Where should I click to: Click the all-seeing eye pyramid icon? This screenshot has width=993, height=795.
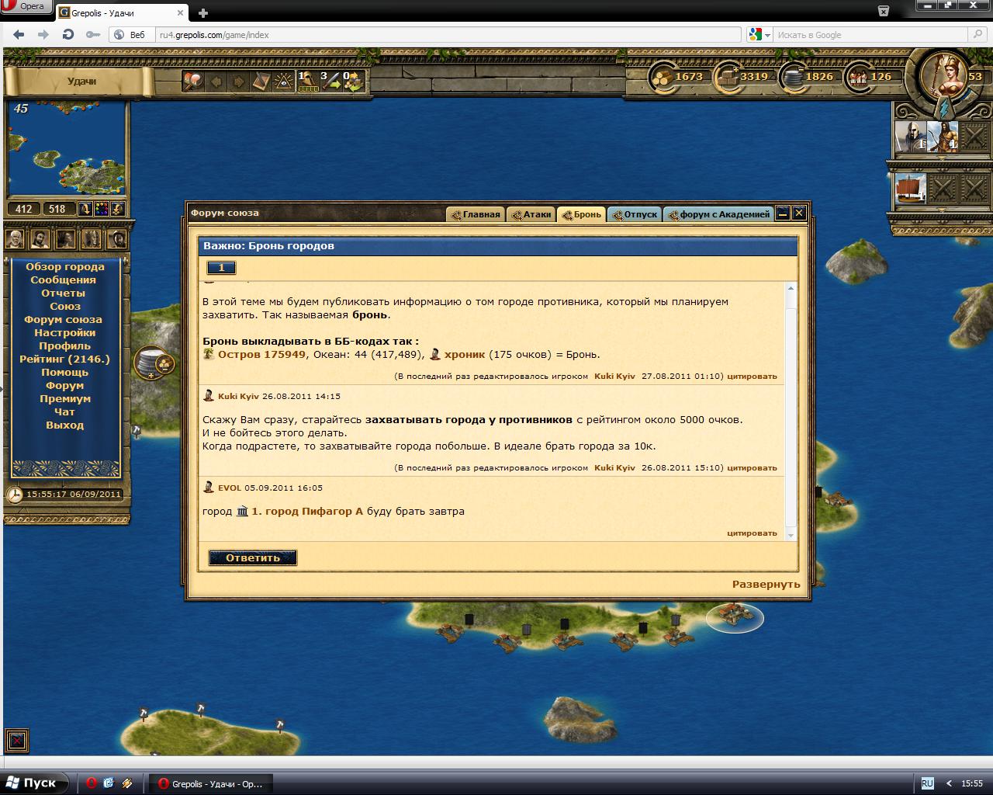284,82
